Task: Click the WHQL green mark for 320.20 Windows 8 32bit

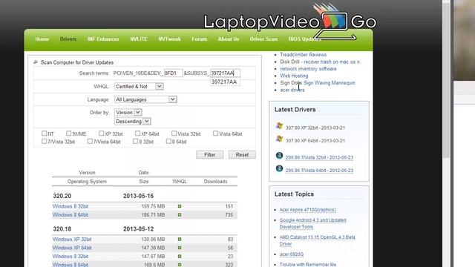Action: click(180, 206)
